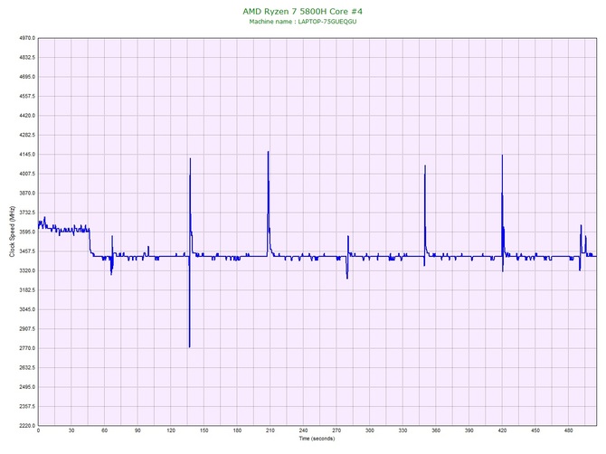This screenshot has width=606, height=454.
Task: Click the 4557.5 y-axis value
Action: pos(27,96)
